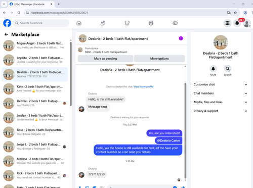This screenshot has height=188, width=253.
Task: Close the Messenger browser tab
Action: (x=51, y=4)
